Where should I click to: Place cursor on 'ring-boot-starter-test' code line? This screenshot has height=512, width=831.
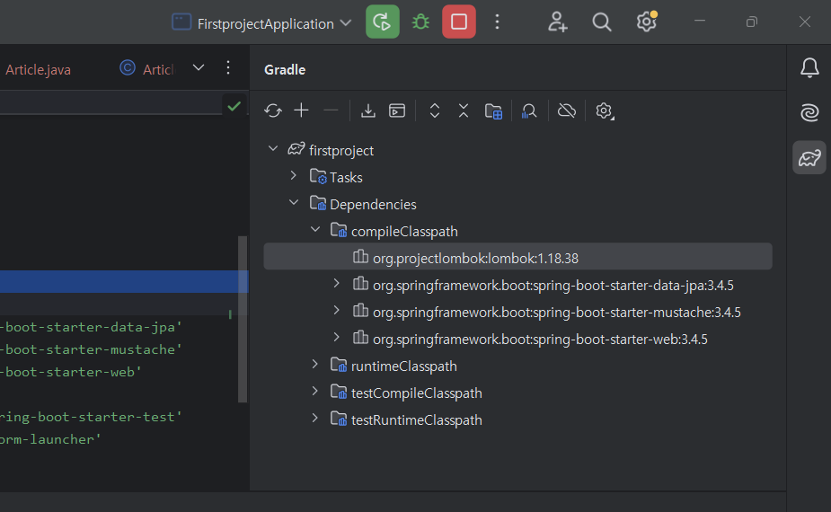(90, 417)
